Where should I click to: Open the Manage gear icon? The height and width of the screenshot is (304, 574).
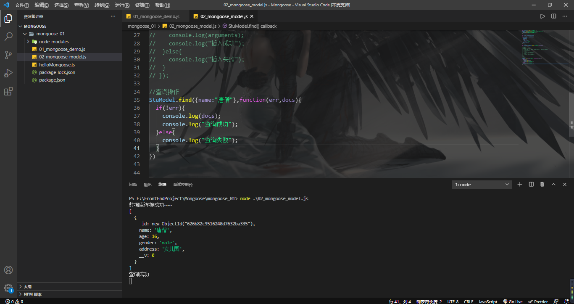point(8,288)
